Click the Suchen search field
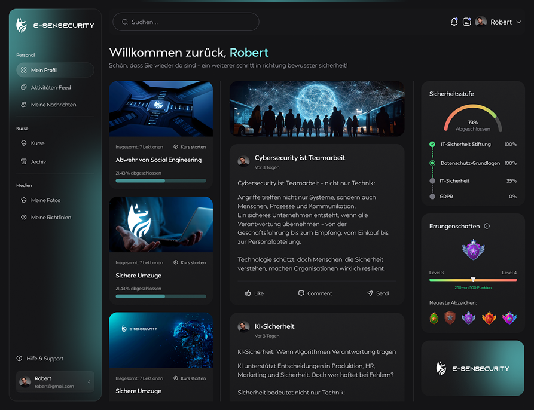Image resolution: width=534 pixels, height=410 pixels. tap(185, 22)
